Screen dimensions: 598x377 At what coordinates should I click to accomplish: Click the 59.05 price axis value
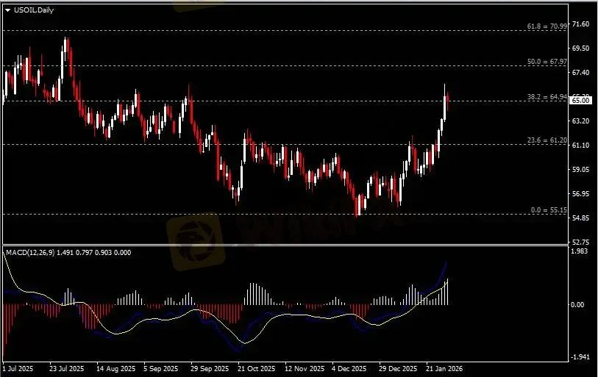click(580, 169)
